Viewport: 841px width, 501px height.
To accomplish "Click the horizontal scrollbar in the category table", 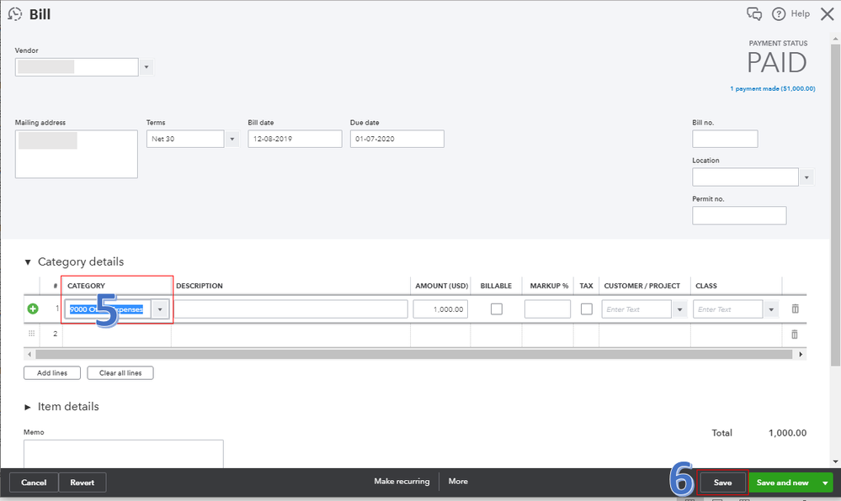I will (413, 354).
